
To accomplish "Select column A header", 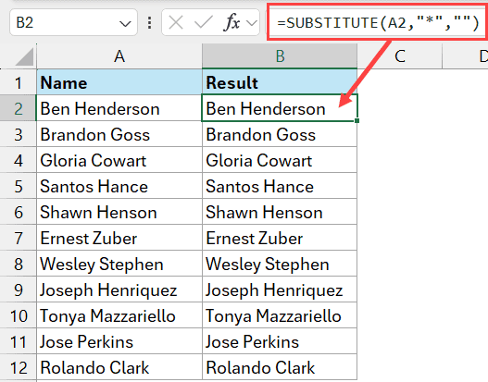I will click(119, 56).
